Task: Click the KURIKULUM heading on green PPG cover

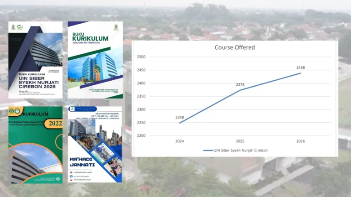Action: pos(35,114)
